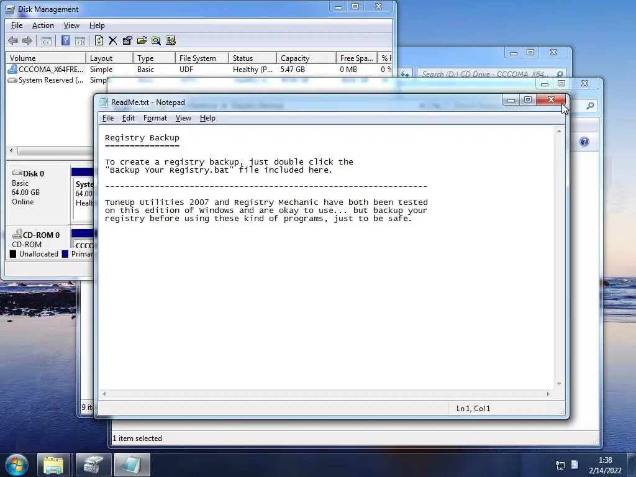Click the black Unallocated legend swatch
The height and width of the screenshot is (477, 636).
pyautogui.click(x=13, y=254)
